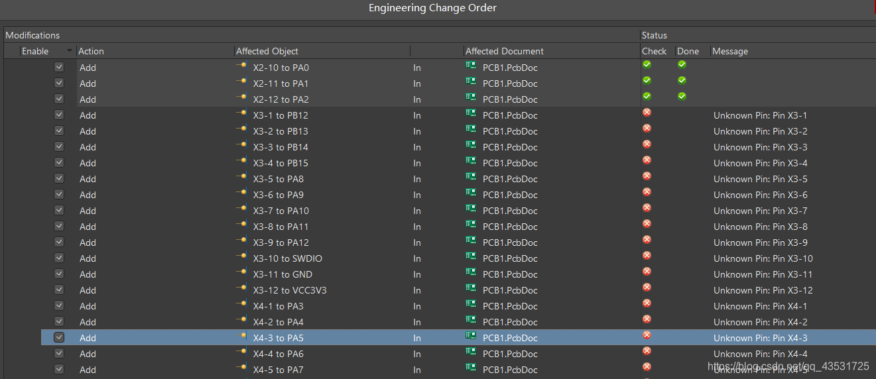876x379 pixels.
Task: Select 'Unknown Pin: Pin X3-6' message
Action: pyautogui.click(x=760, y=195)
